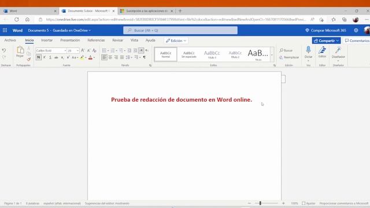
Task: Refresh the browser page
Action: [x=16, y=20]
